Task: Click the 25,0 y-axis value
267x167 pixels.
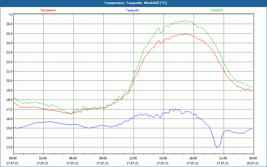Action: [x=9, y=34]
